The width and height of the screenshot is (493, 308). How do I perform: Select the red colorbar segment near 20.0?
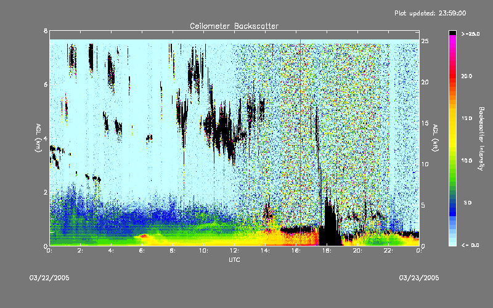pos(452,76)
